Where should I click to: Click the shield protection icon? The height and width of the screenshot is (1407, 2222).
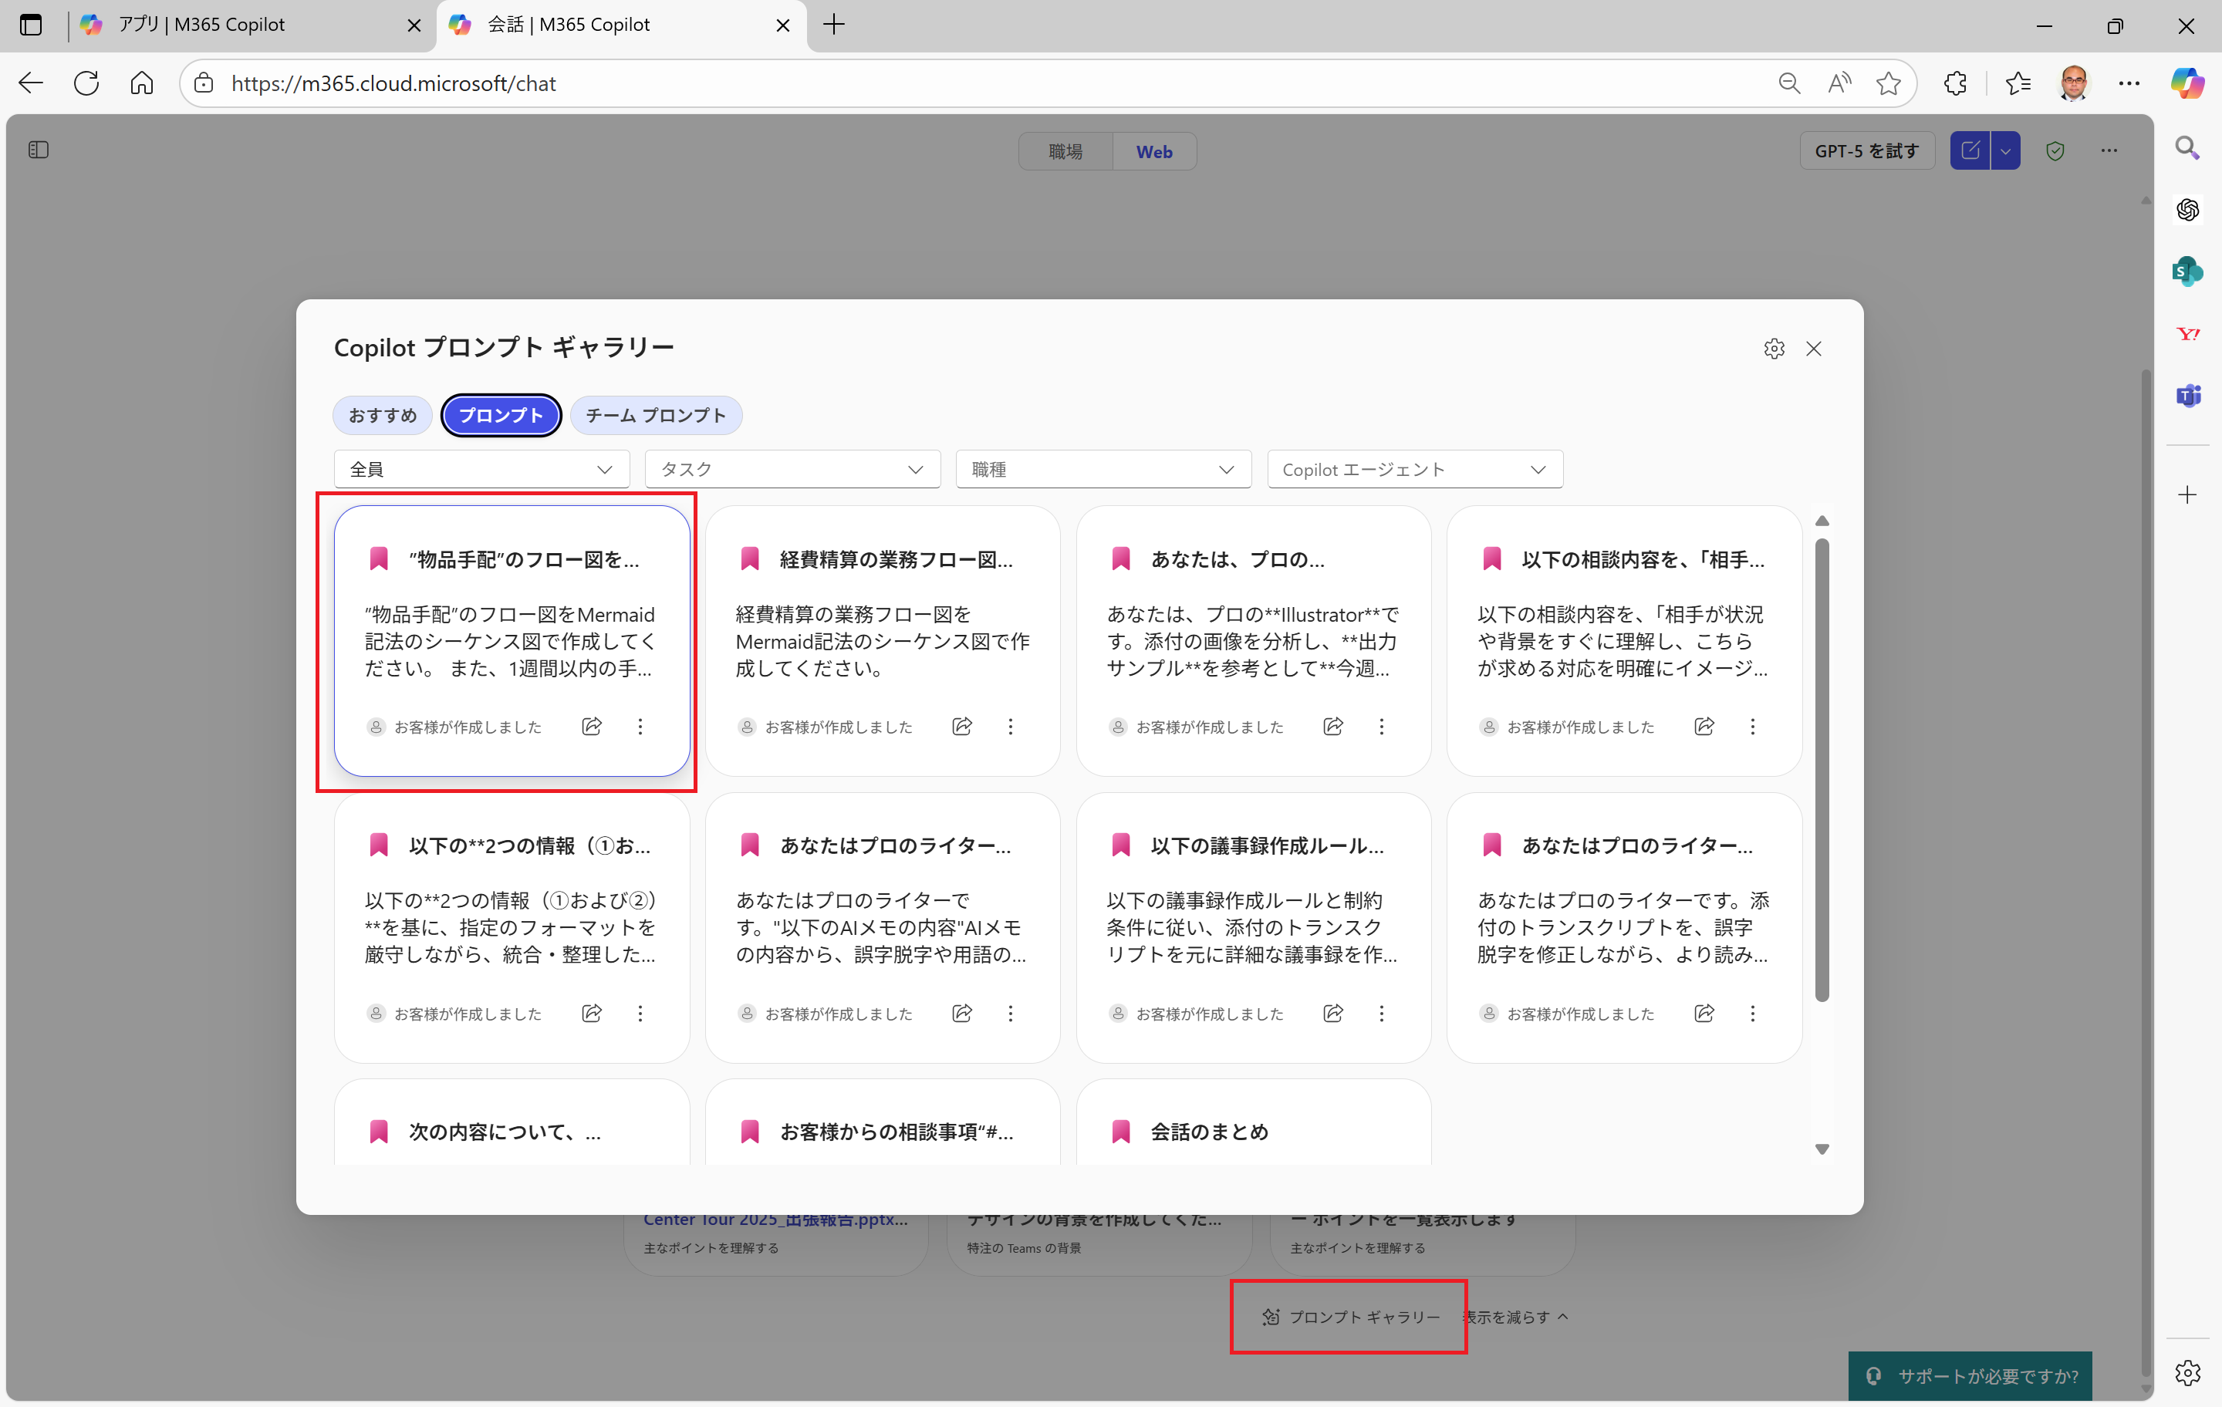click(x=2055, y=150)
